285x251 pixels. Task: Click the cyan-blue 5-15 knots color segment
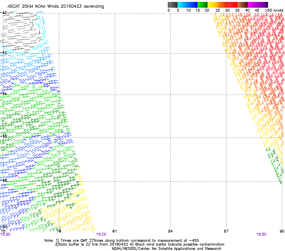tap(188, 5)
